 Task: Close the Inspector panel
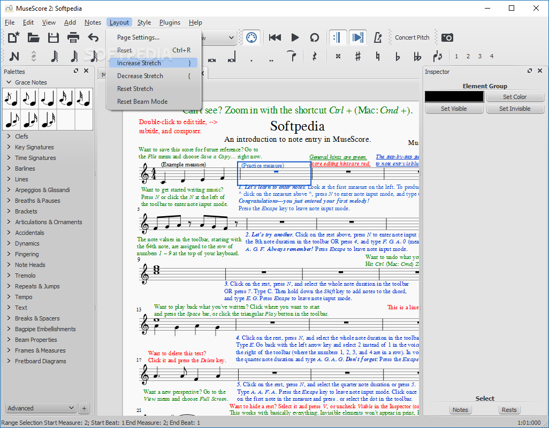(x=540, y=71)
